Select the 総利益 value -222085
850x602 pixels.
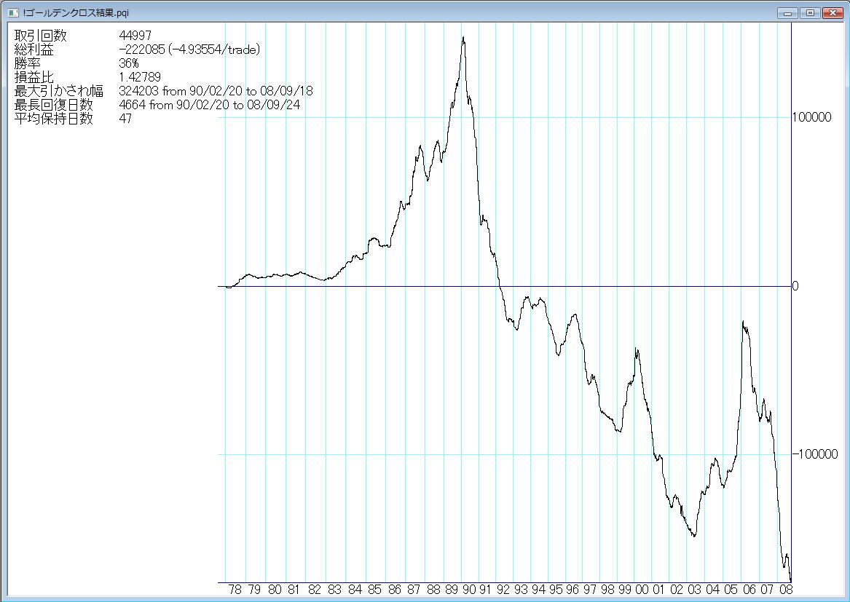click(141, 49)
